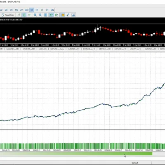Zoom out of the chart
Viewport: 165px width, 165px height.
click(x=40, y=15)
